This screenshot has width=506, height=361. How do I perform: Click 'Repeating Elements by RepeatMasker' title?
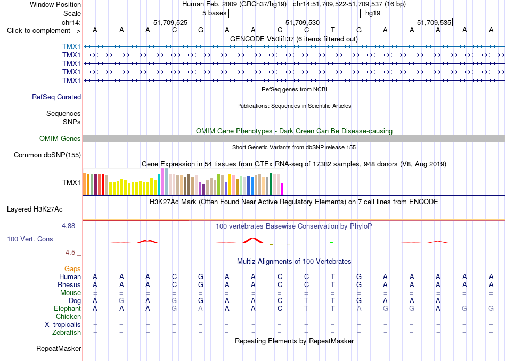click(294, 341)
